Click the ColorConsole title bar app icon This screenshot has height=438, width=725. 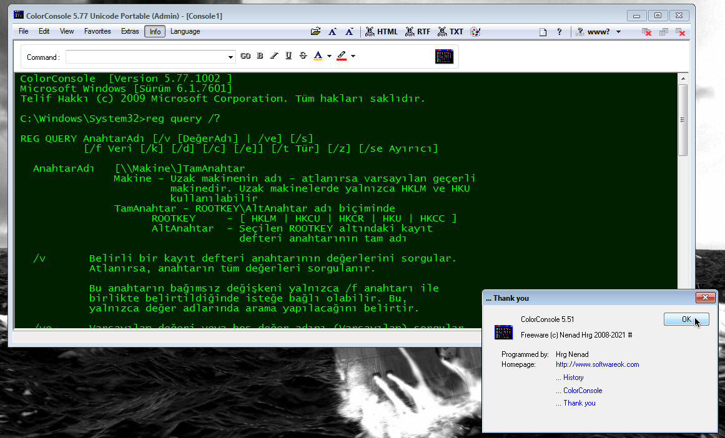(19, 15)
